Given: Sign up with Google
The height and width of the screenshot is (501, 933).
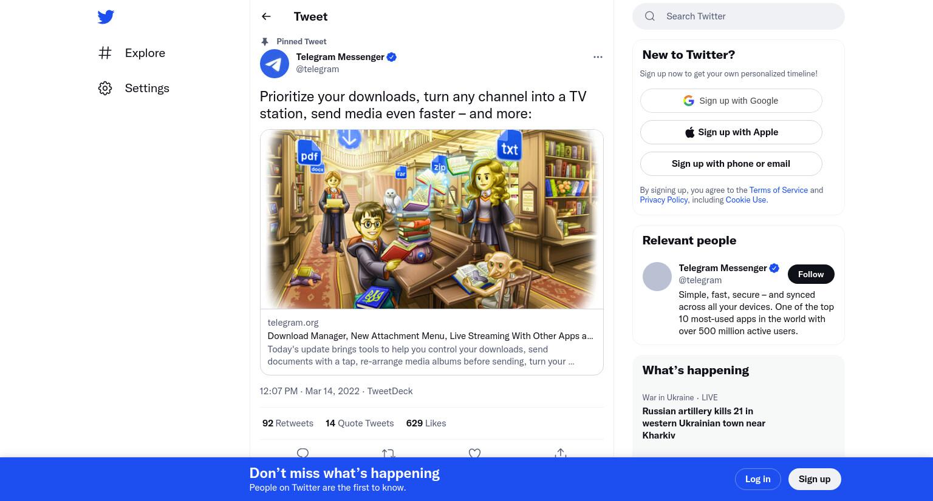Looking at the screenshot, I should pos(731,101).
